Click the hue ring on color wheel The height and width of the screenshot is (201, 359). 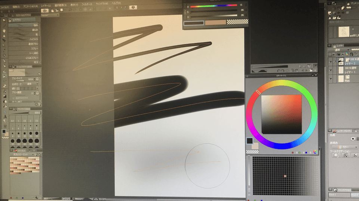[x=281, y=83]
